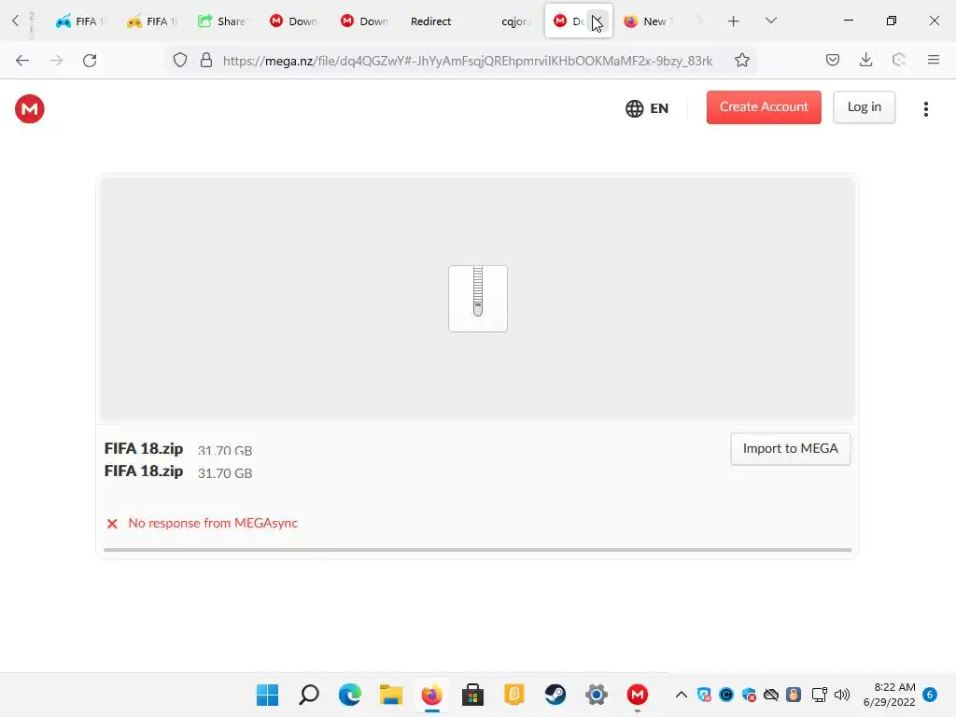Switch to the second FIFA tab
956x717 pixels.
coord(152,21)
